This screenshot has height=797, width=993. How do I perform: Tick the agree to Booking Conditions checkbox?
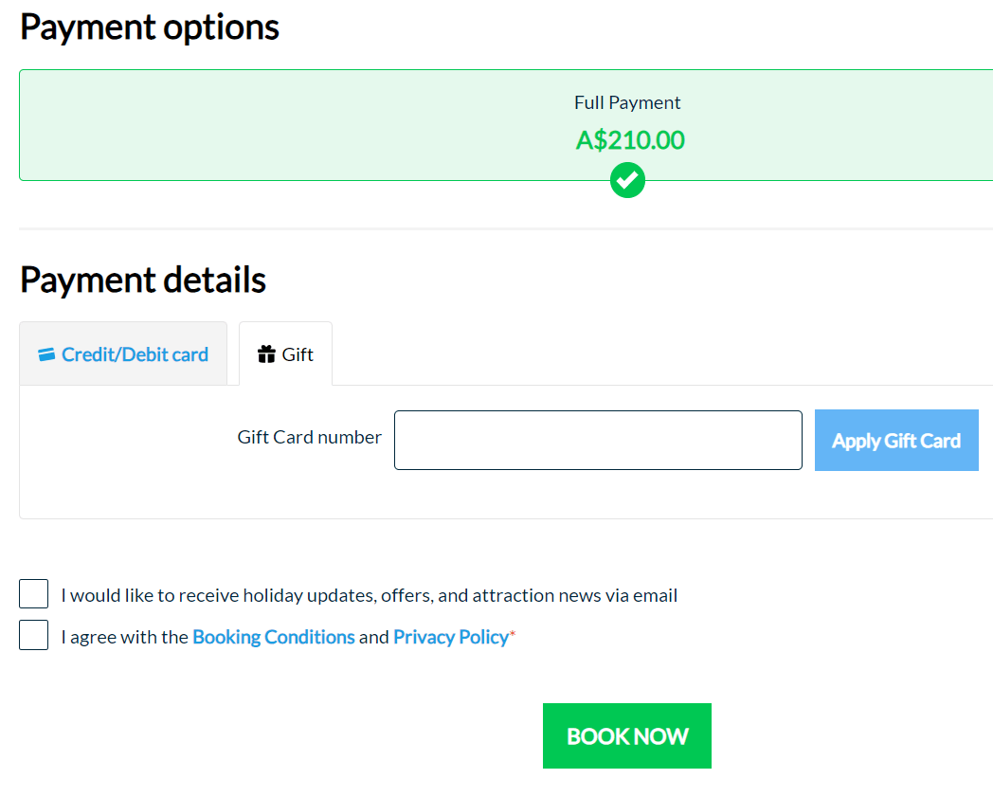(x=33, y=635)
